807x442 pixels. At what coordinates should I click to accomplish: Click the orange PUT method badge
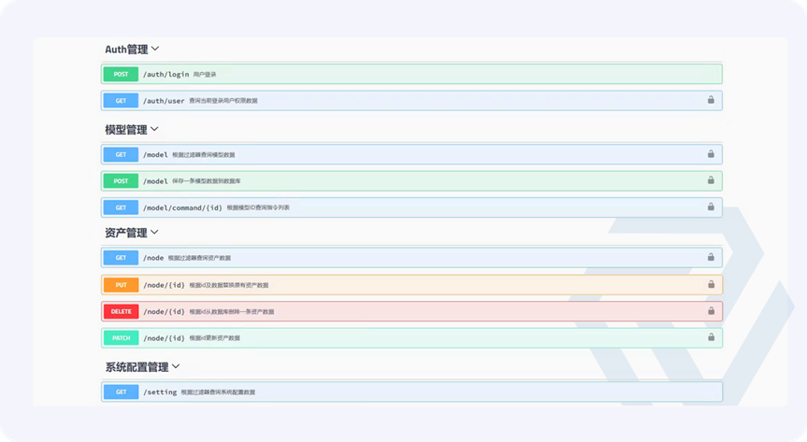[x=121, y=284]
